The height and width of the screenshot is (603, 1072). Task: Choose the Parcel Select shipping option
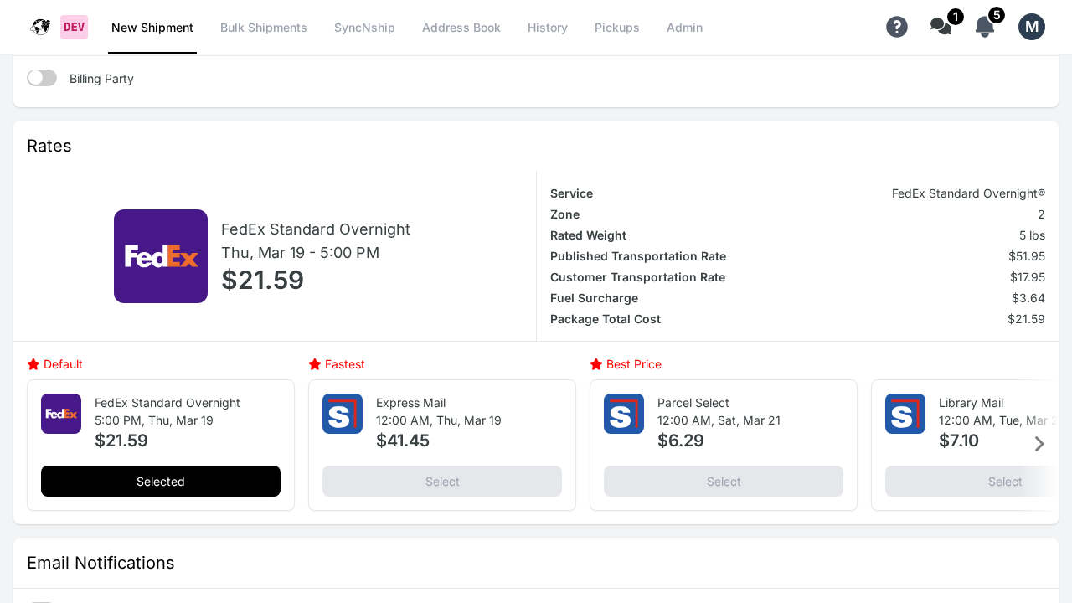coord(724,481)
